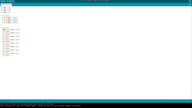
Task: Open a sketch with the Open icon
Action: click(10, 1)
